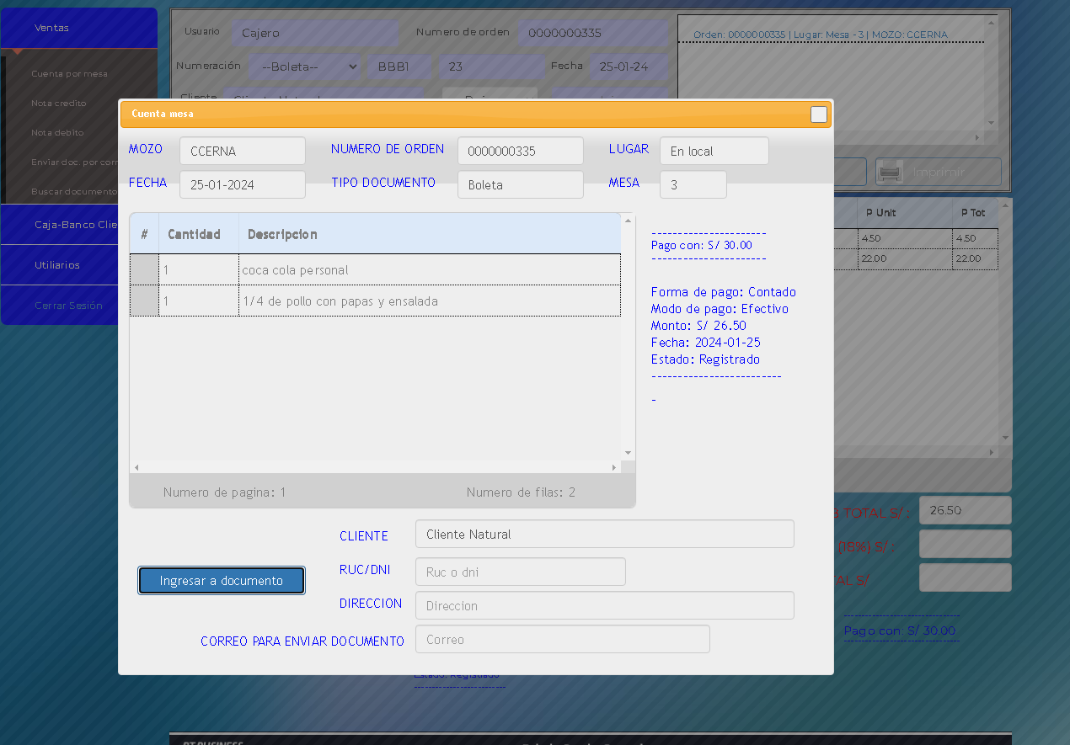Screen dimensions: 1070x745
Task: Click the items table scroll-right arrow
Action: pos(614,467)
